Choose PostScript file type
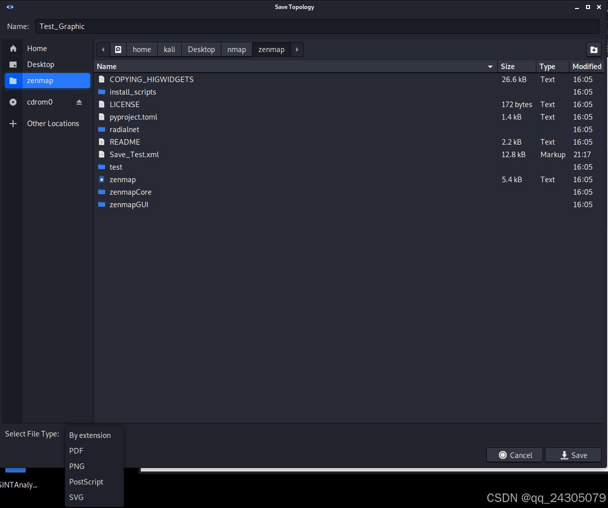 coord(94,482)
